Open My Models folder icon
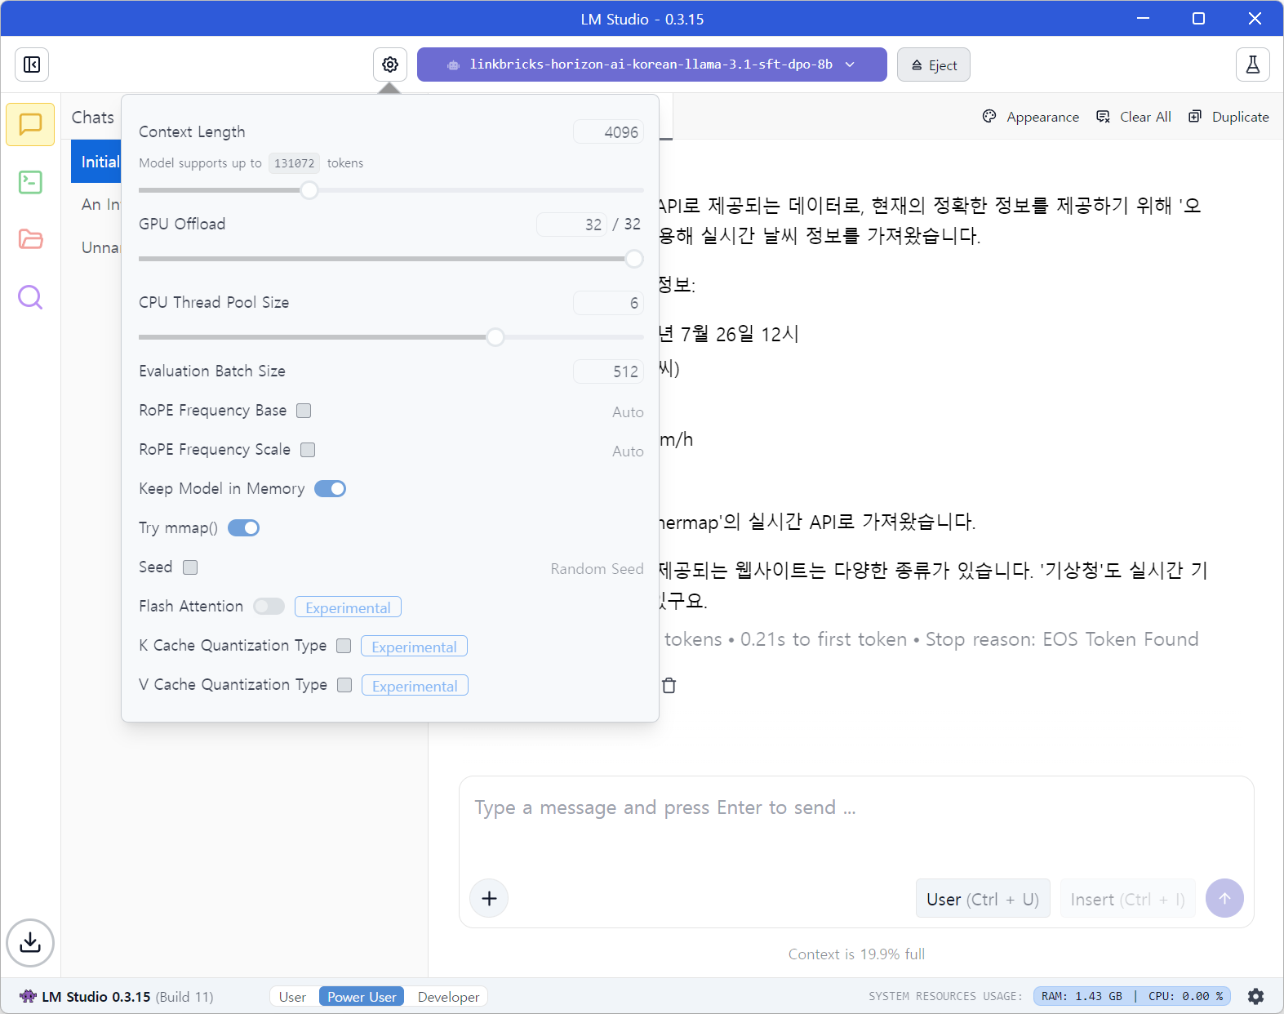Viewport: 1284px width, 1014px height. 30,239
